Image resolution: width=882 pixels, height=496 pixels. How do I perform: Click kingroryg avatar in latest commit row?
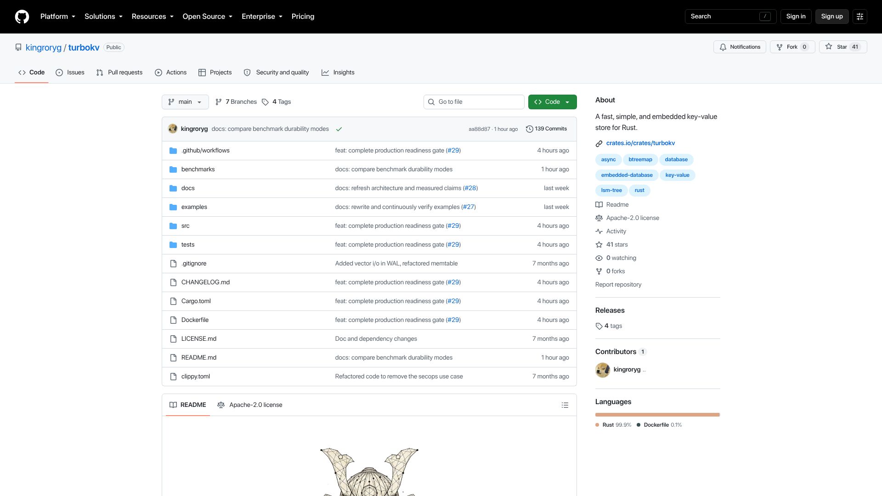click(x=173, y=129)
